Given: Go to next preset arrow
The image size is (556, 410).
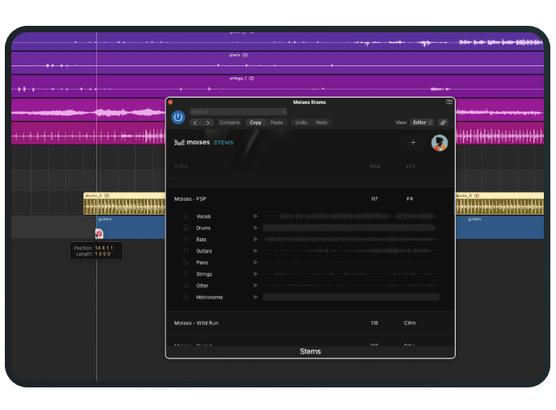Looking at the screenshot, I should [208, 123].
